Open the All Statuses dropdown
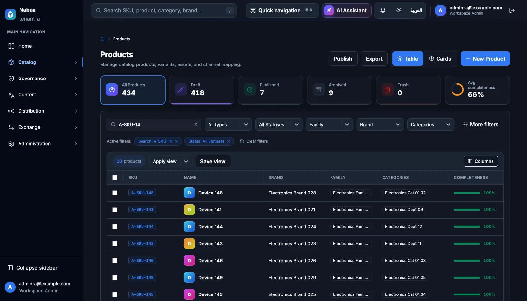Image resolution: width=527 pixels, height=301 pixels. (x=279, y=124)
